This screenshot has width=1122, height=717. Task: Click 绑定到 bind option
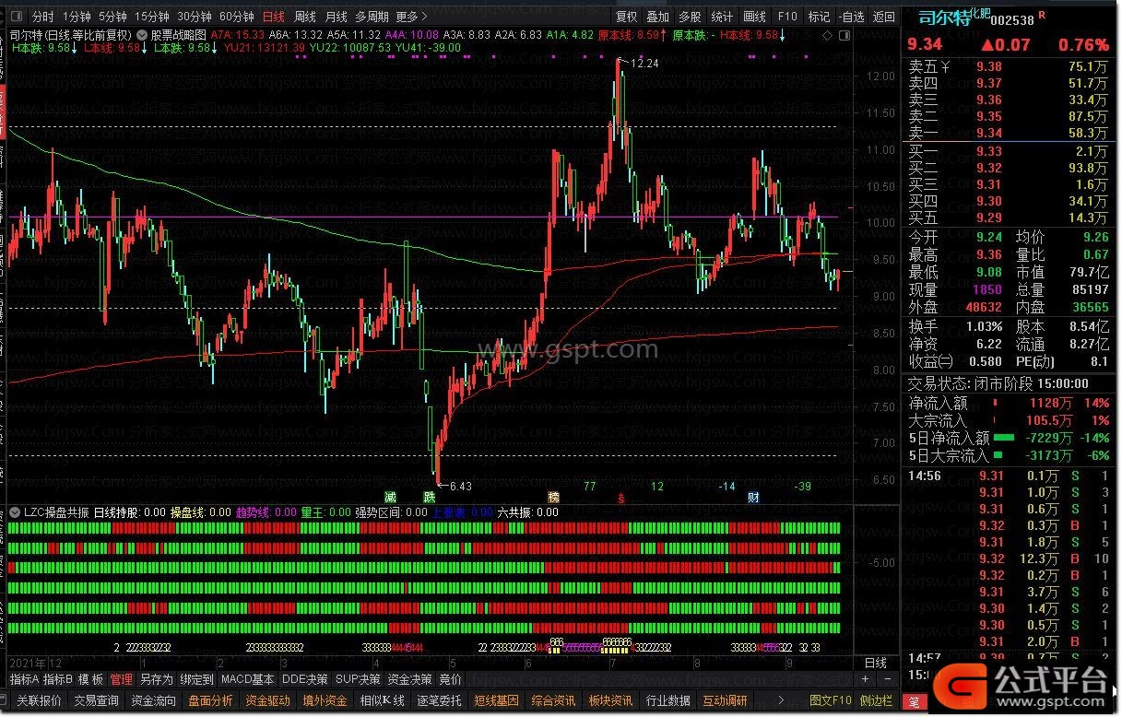click(x=196, y=678)
